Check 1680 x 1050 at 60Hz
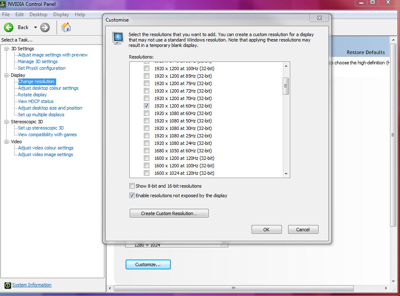Image resolution: width=400 pixels, height=296 pixels. [146, 151]
